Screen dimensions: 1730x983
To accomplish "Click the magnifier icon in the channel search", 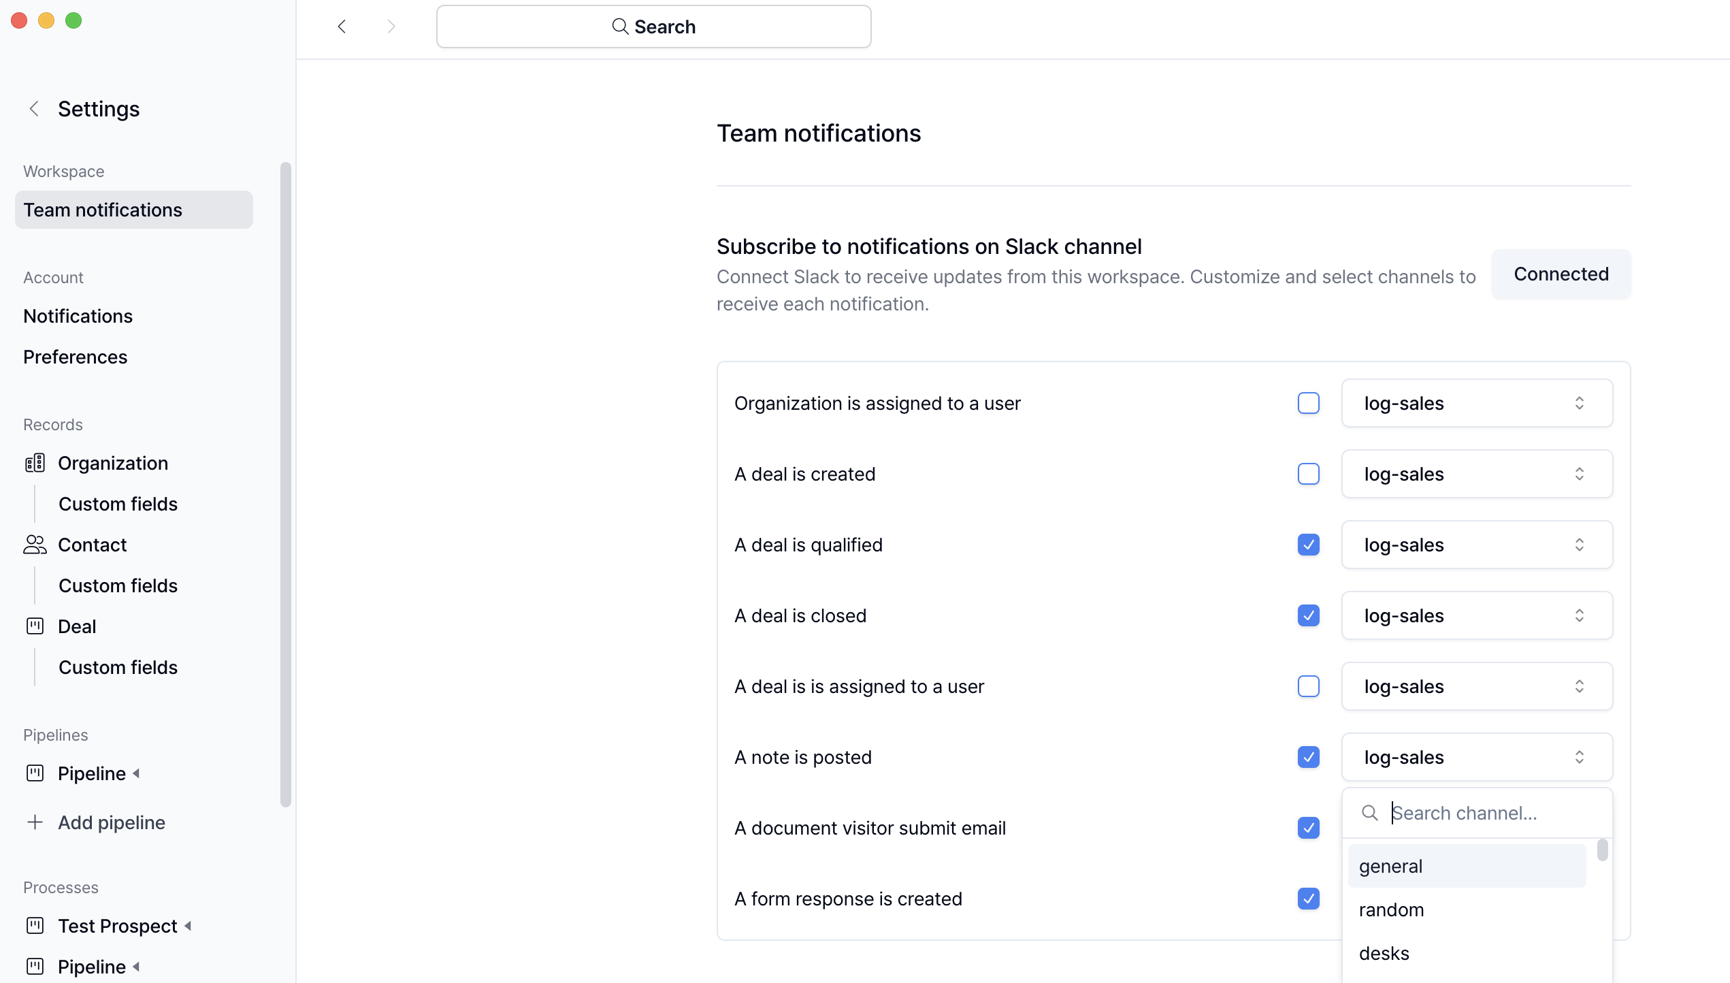I will click(x=1369, y=813).
